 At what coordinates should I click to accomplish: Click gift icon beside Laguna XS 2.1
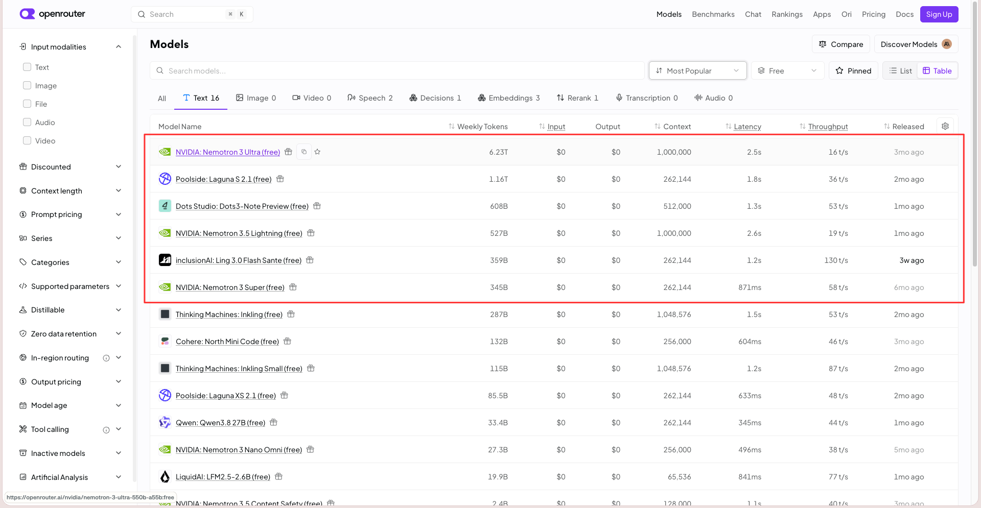tap(284, 395)
